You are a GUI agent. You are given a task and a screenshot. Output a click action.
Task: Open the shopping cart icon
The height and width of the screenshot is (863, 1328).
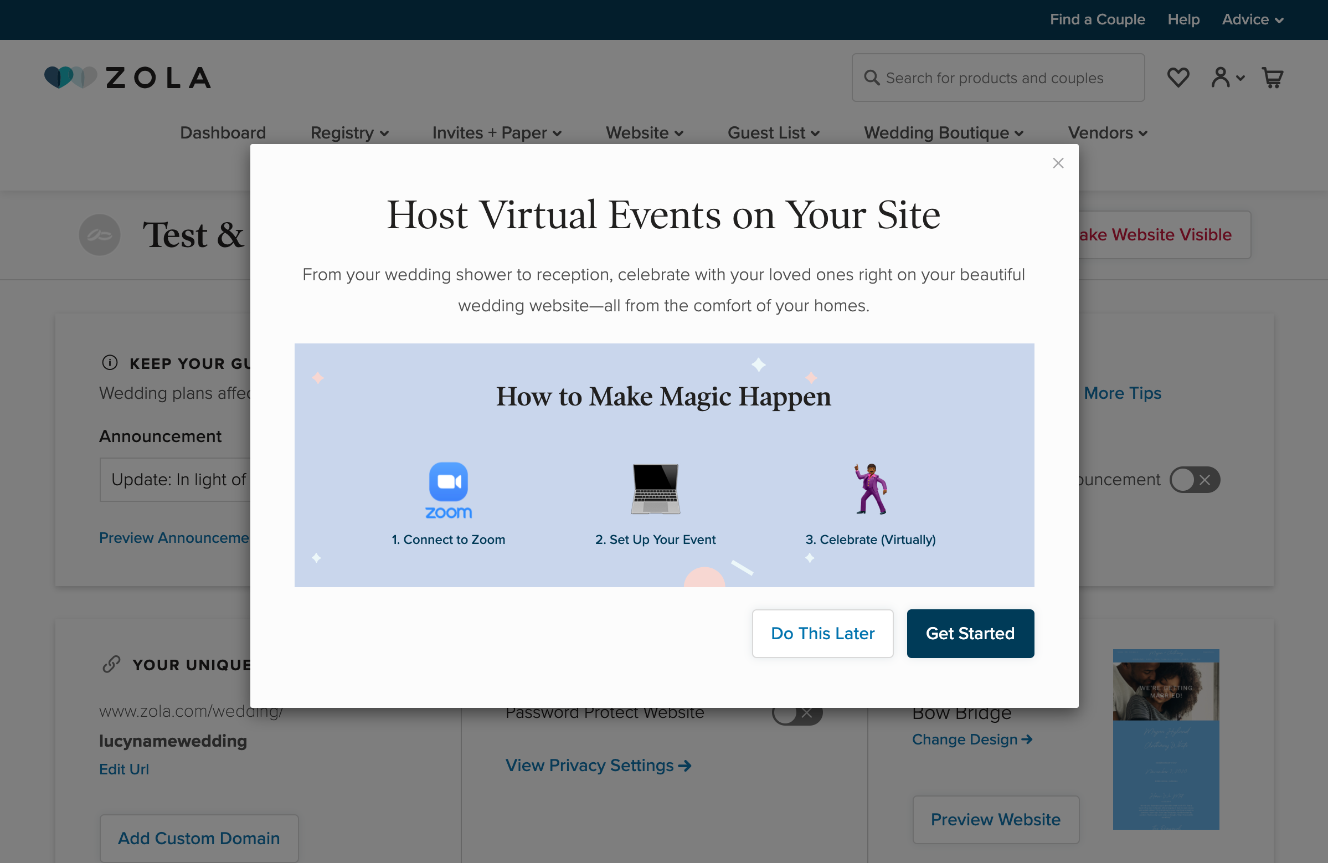1272,78
